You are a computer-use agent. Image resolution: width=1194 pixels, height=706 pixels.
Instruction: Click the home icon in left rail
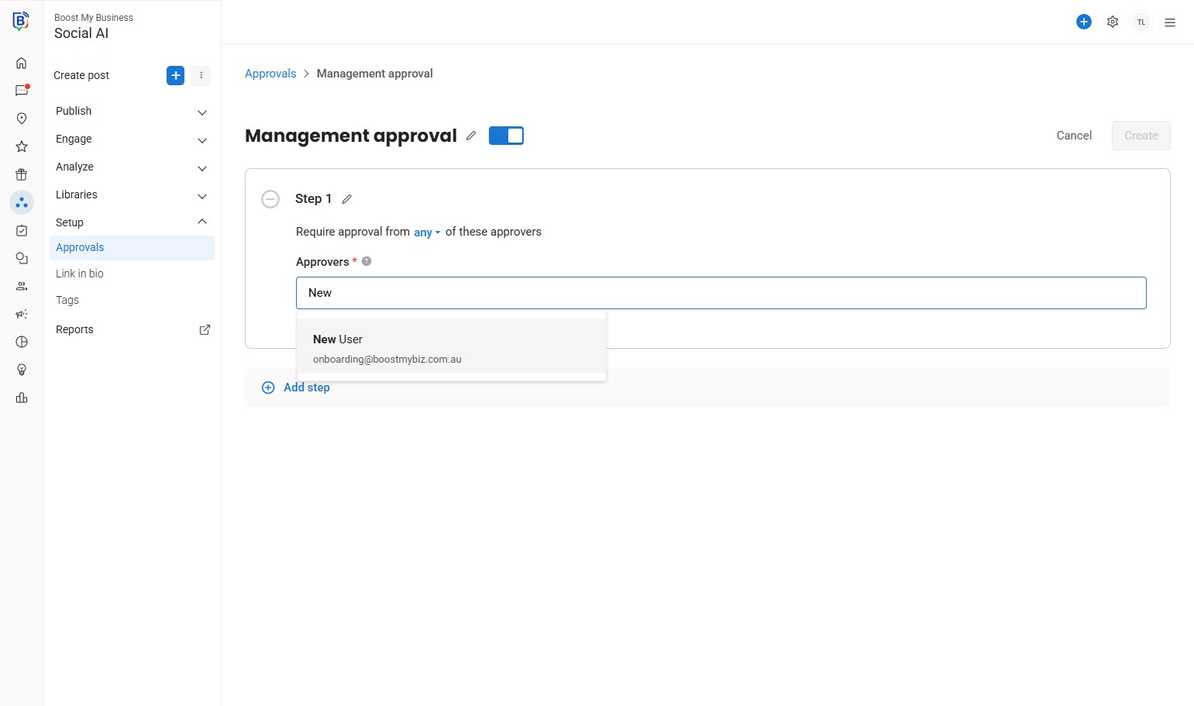tap(22, 63)
